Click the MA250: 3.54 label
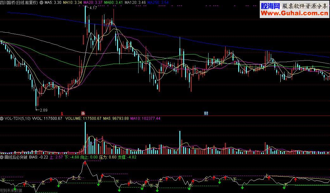This screenshot has width=330, height=193. pyautogui.click(x=158, y=3)
